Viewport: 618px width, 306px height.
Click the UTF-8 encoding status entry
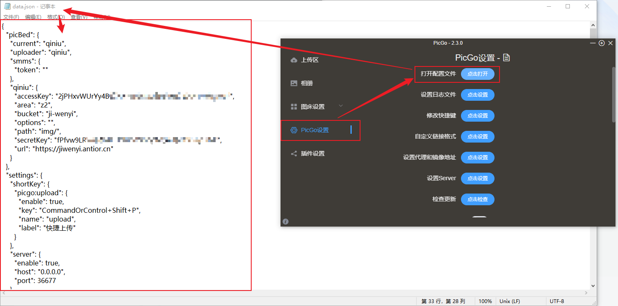click(x=557, y=301)
